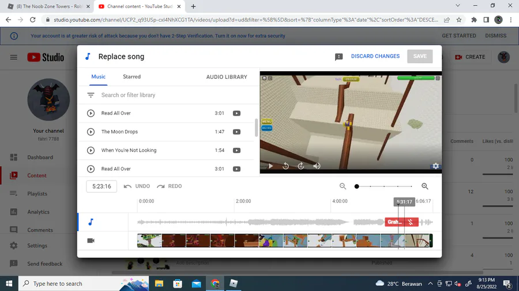Image resolution: width=519 pixels, height=291 pixels.
Task: Click the Undo button
Action: coord(137,186)
